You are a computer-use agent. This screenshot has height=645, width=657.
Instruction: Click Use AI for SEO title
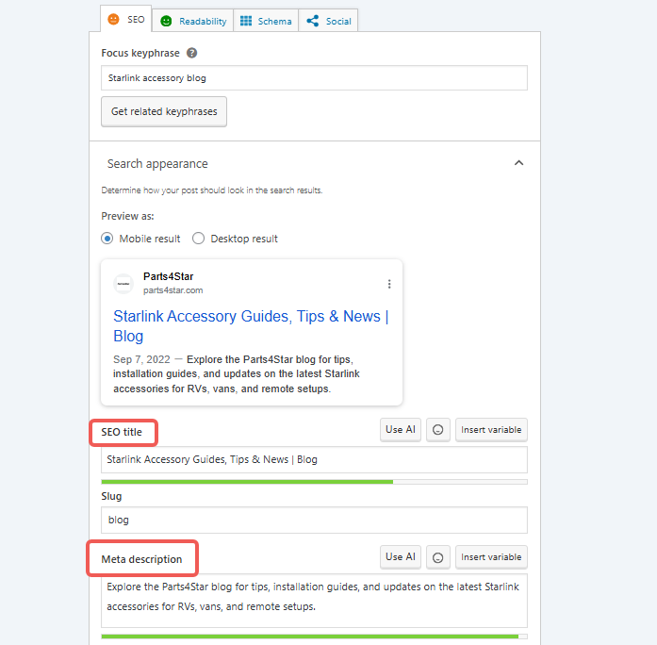point(401,430)
